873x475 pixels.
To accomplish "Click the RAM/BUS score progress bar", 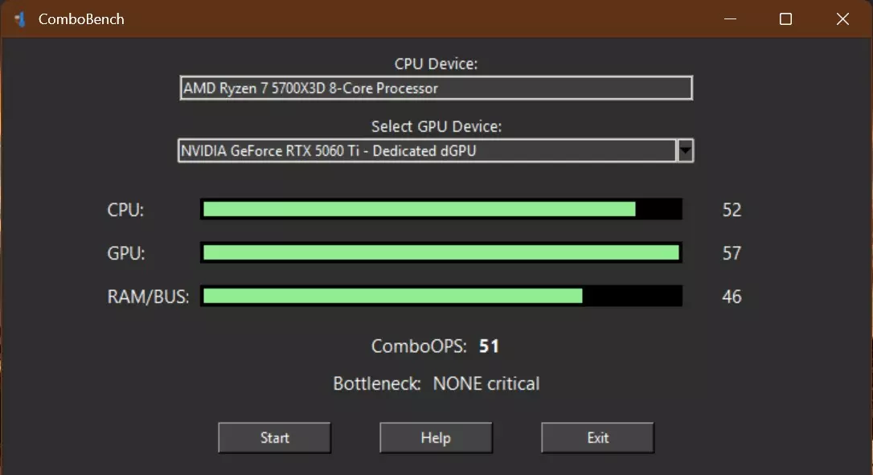I will click(x=441, y=297).
